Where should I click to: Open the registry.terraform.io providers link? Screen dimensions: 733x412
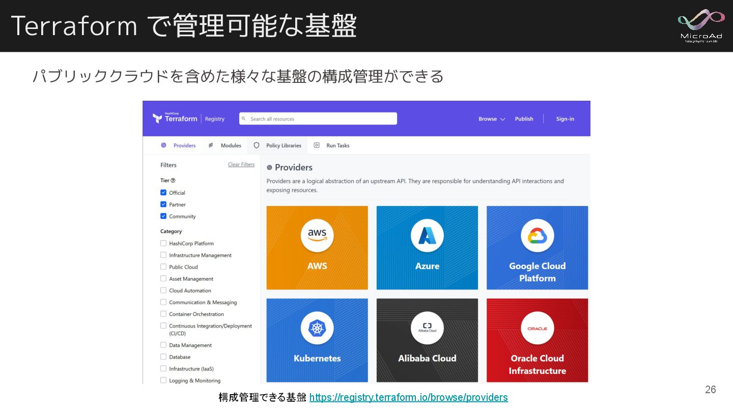tap(408, 397)
